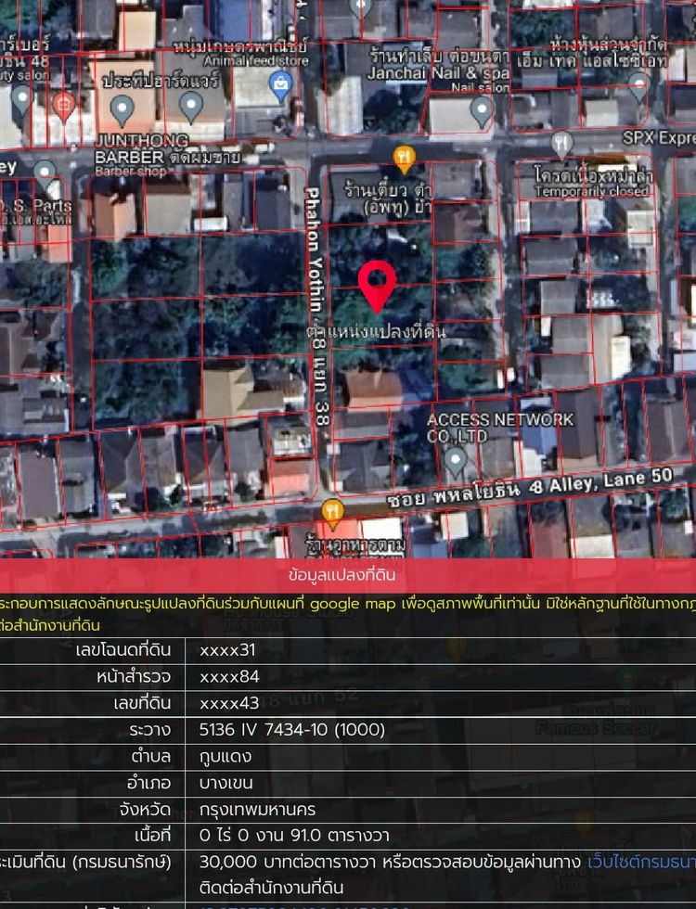The image size is (696, 909).
Task: Click the blue shopping bag store marker
Action: coord(279,86)
